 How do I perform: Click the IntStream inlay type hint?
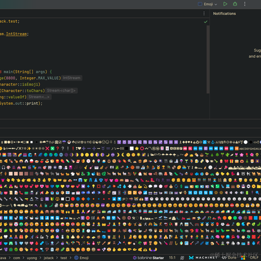71,78
